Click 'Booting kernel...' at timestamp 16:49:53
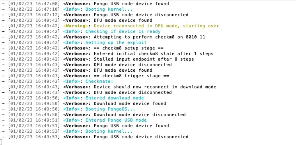Image resolution: width=296 pixels, height=145 pixels. click(109, 131)
